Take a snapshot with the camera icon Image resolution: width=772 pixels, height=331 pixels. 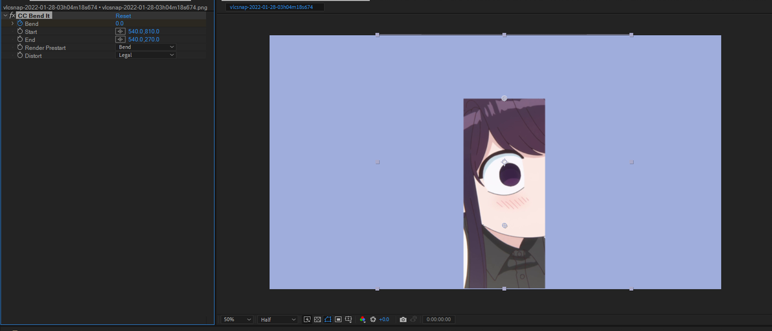click(x=403, y=320)
